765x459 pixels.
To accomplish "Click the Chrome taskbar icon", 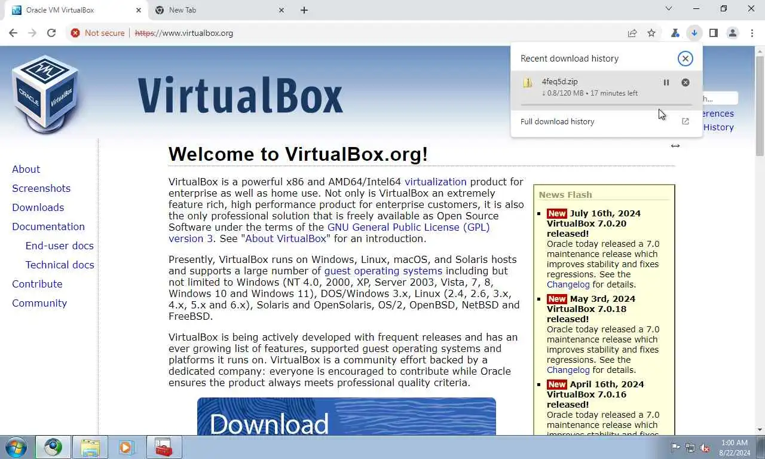I will pyautogui.click(x=53, y=447).
